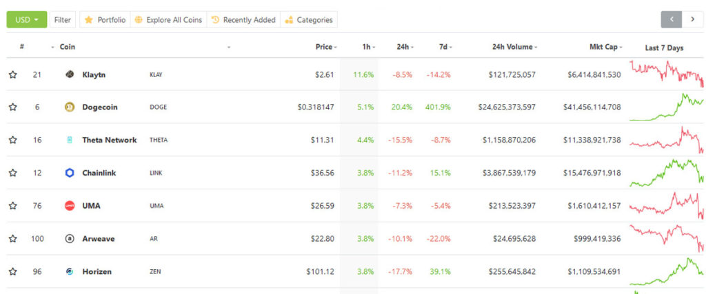Click the KLAY ticker symbol
Viewport: 706px width, 294px height.
point(156,74)
